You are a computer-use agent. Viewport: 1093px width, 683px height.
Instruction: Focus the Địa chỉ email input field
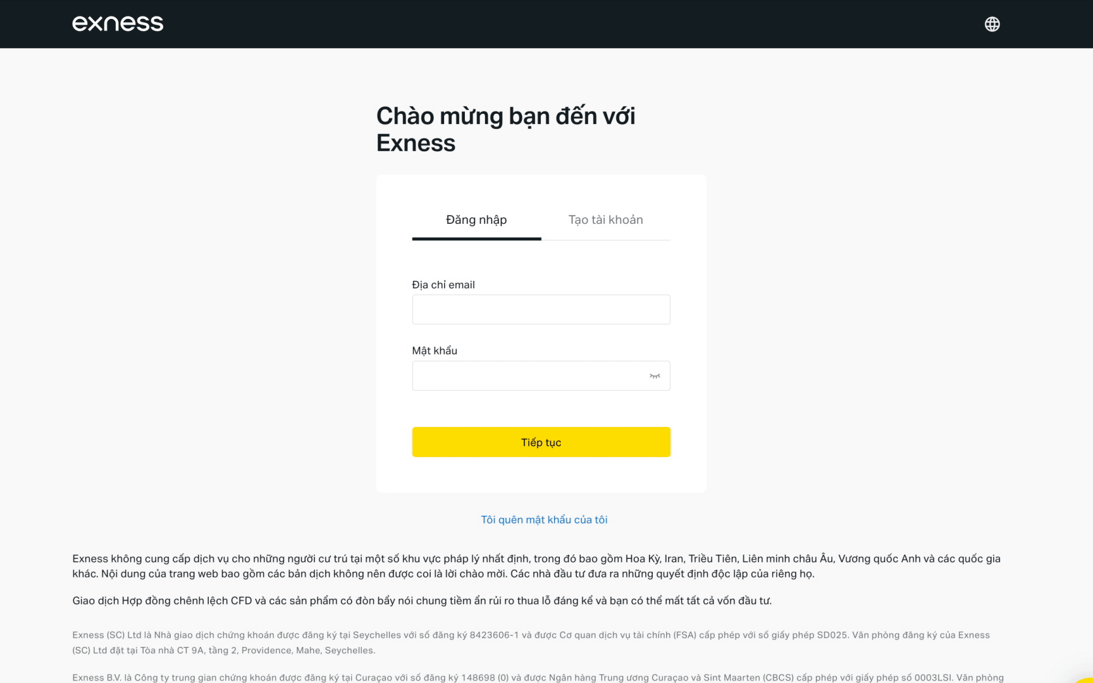tap(541, 309)
